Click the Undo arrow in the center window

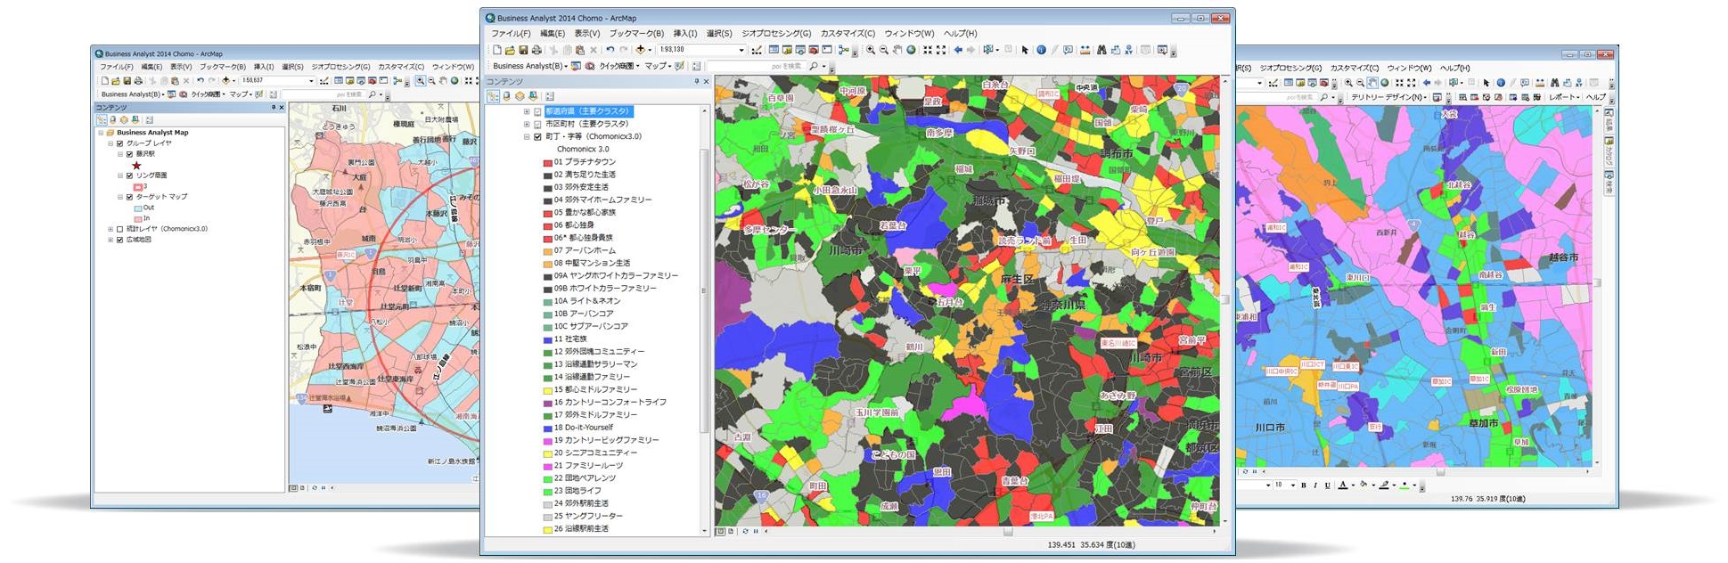[610, 50]
